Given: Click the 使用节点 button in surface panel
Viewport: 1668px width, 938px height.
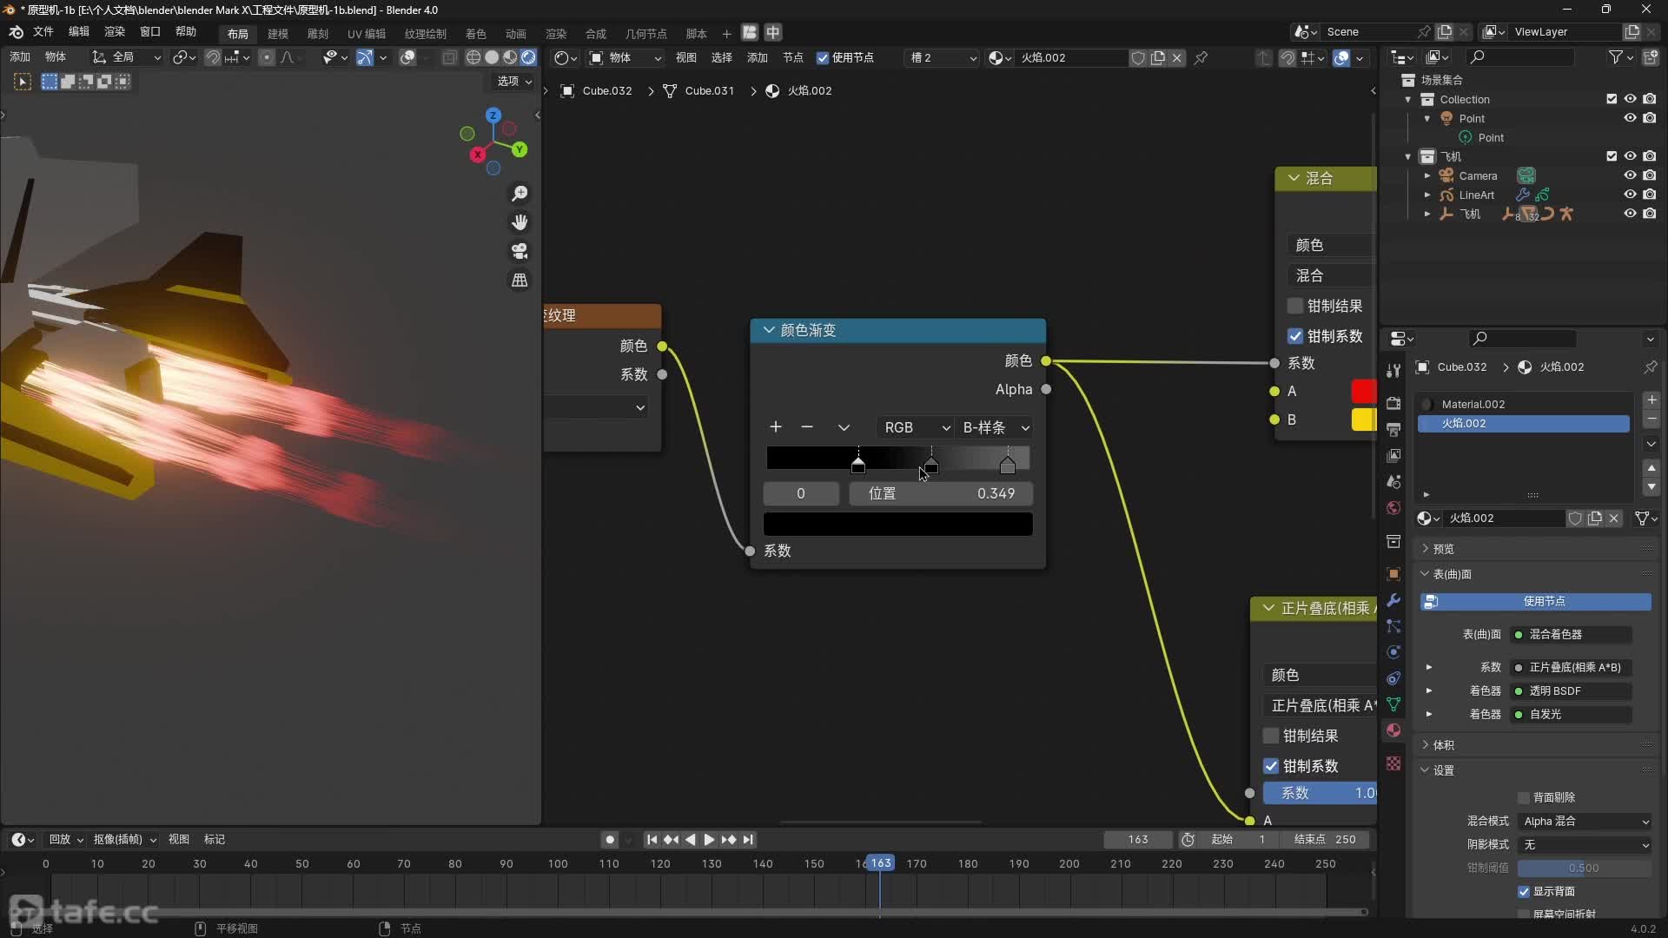Looking at the screenshot, I should pyautogui.click(x=1536, y=601).
